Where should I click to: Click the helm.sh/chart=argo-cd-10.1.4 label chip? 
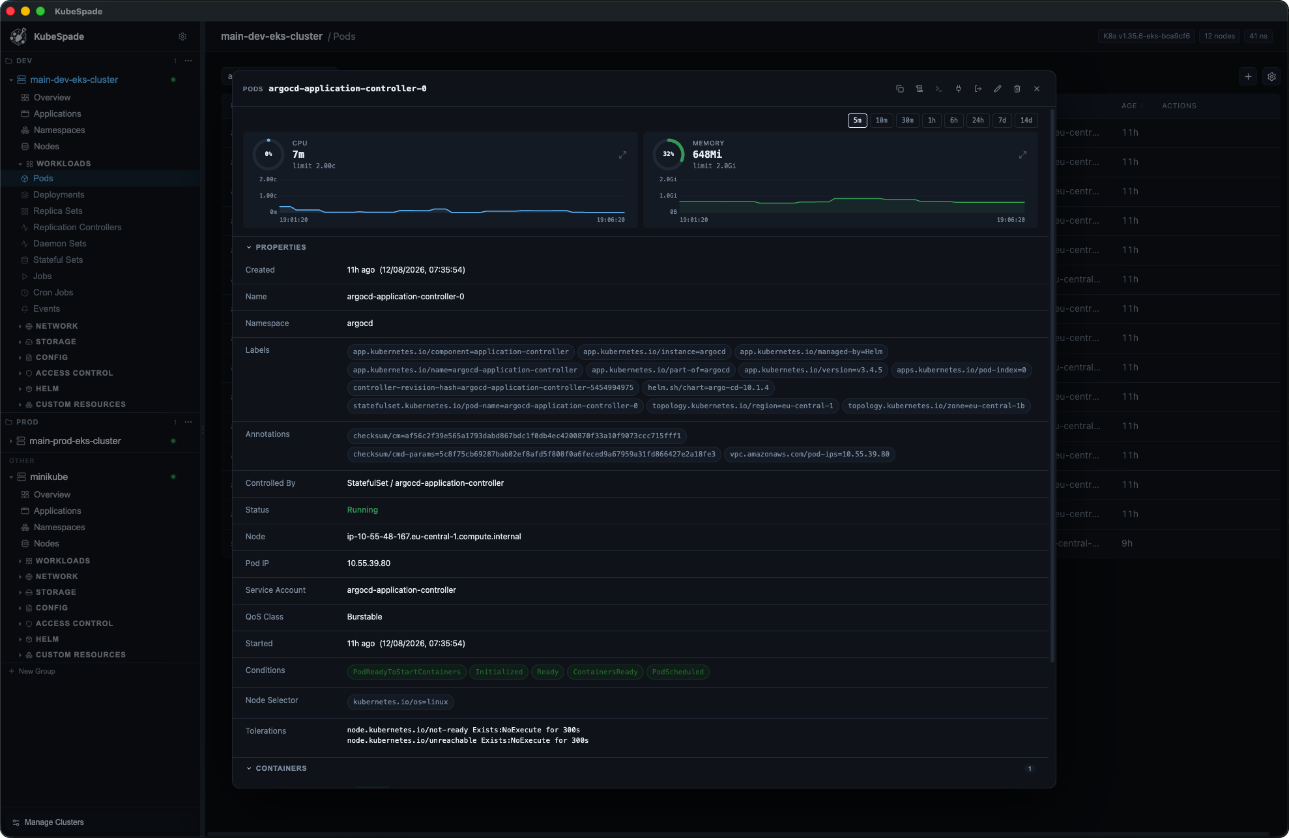708,387
